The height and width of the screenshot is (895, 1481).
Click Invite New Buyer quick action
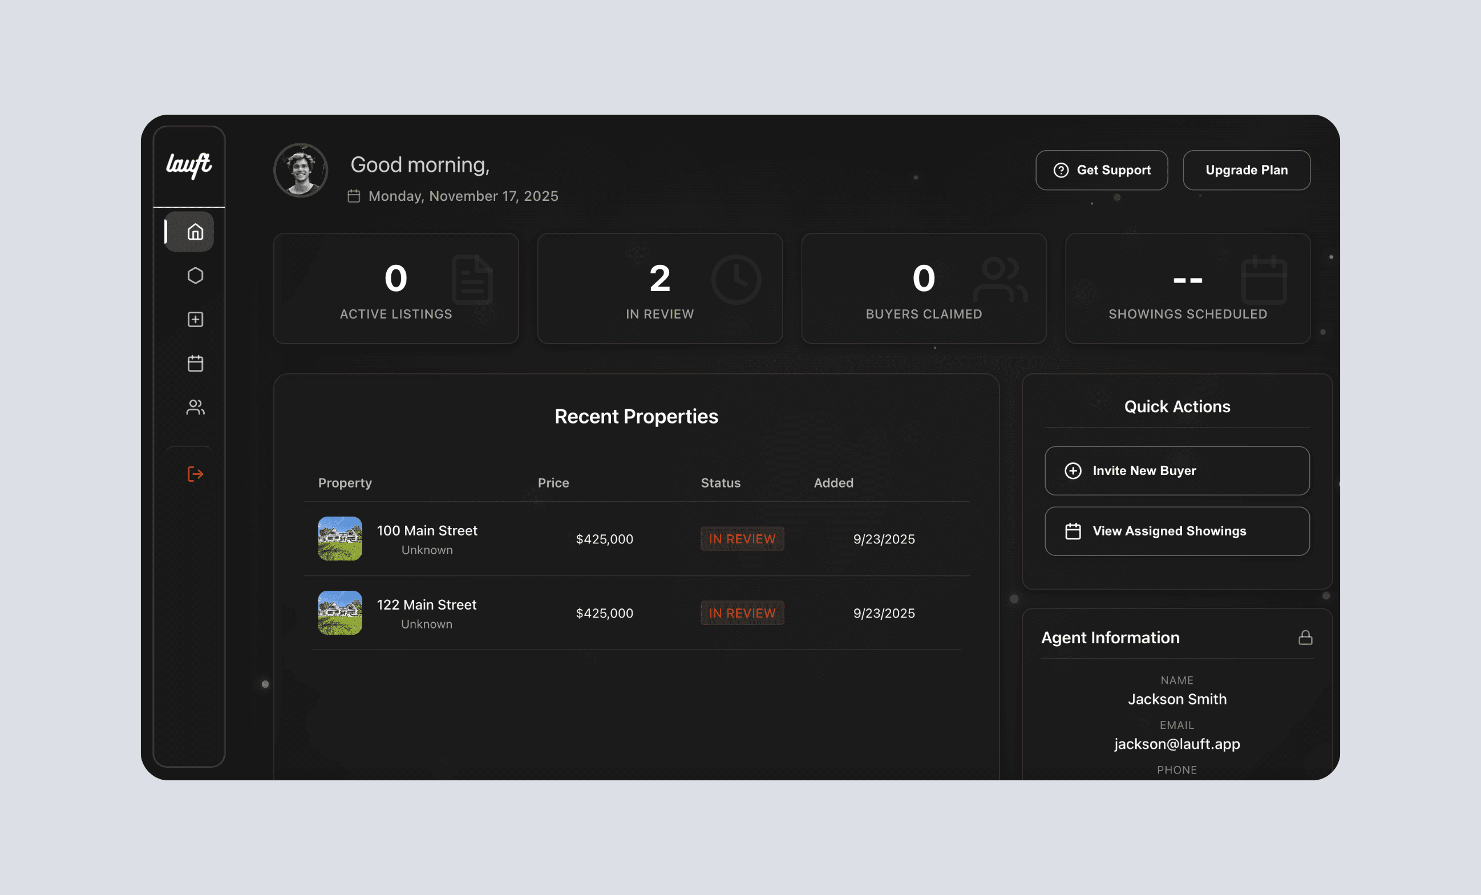[1177, 471]
